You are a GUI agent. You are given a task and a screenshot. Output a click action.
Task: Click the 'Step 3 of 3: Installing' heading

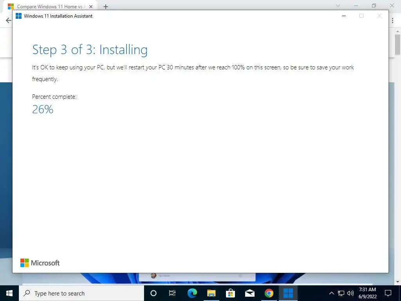(90, 50)
